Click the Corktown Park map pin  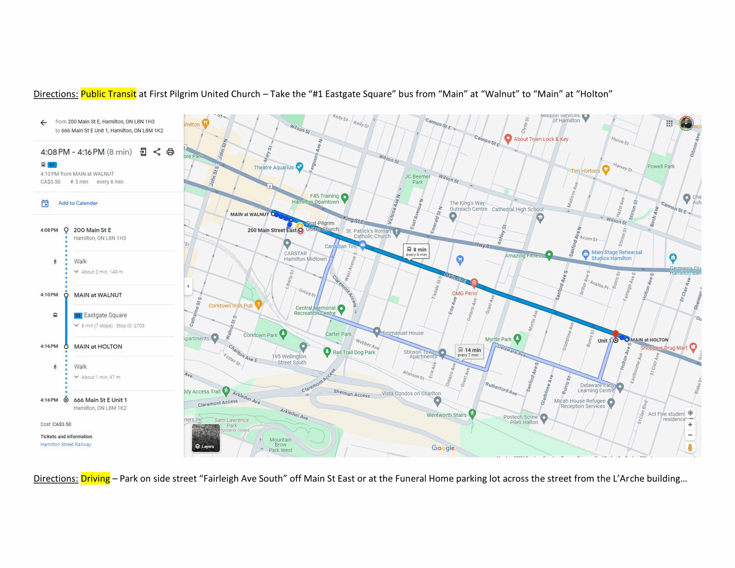point(283,334)
